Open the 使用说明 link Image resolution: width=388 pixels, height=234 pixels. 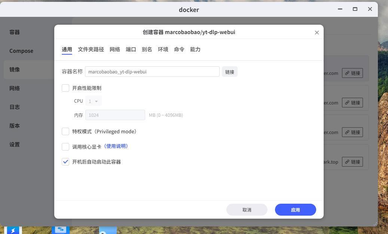coord(116,146)
